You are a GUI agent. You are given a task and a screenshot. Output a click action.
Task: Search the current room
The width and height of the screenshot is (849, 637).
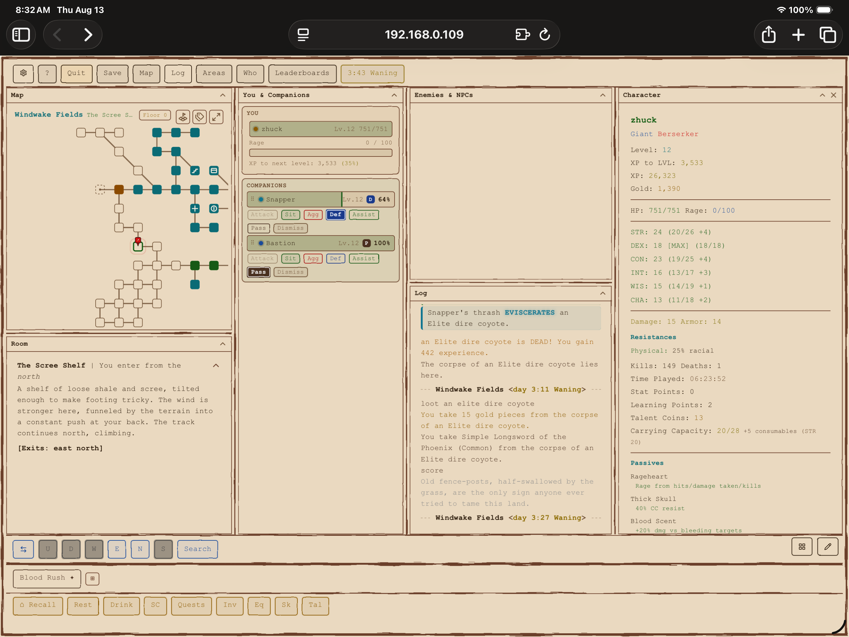point(198,549)
